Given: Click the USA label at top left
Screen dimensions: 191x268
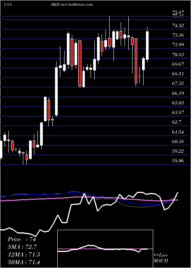Looking at the screenshot, I should pyautogui.click(x=8, y=5).
